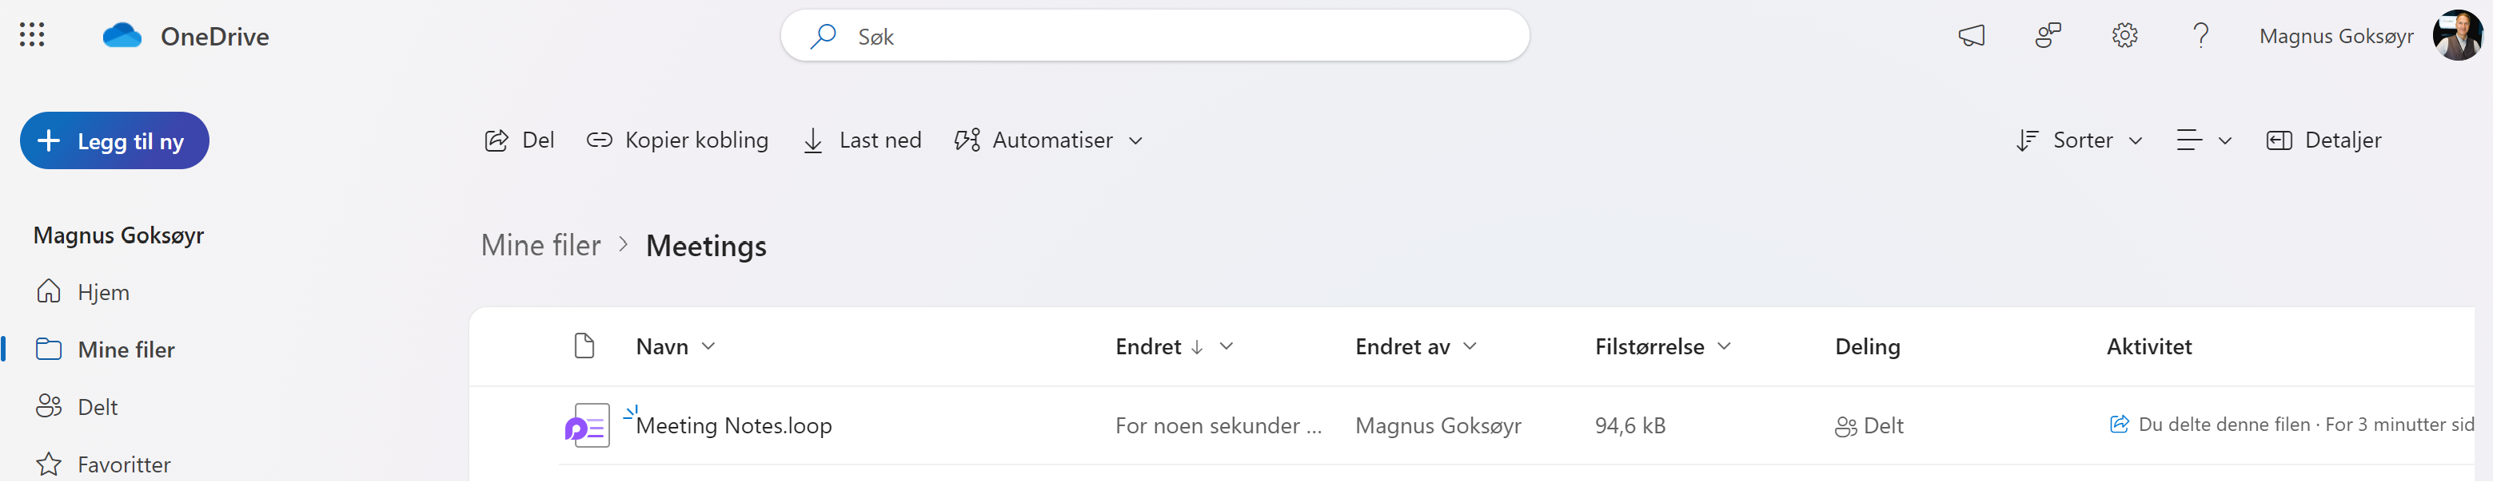Click in the Søk search field

pos(1155,36)
